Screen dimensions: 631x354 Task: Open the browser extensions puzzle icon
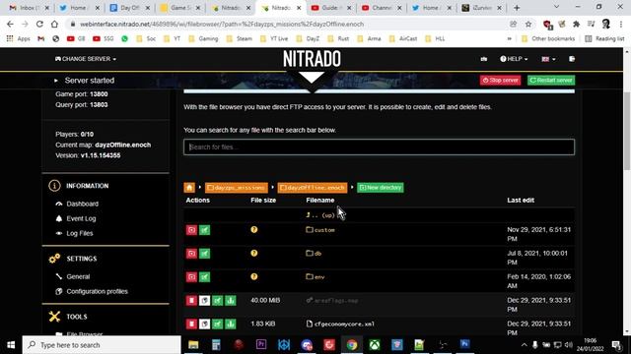pyautogui.click(x=576, y=24)
